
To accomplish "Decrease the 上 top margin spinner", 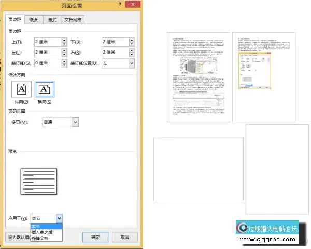I will [x=64, y=44].
